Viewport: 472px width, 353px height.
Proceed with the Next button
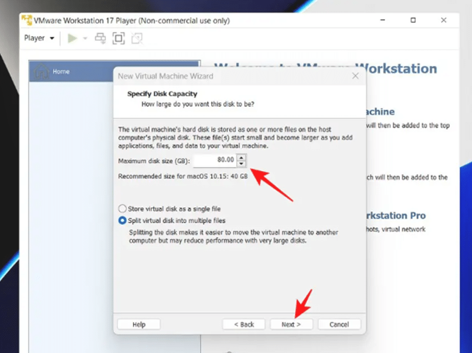point(291,325)
